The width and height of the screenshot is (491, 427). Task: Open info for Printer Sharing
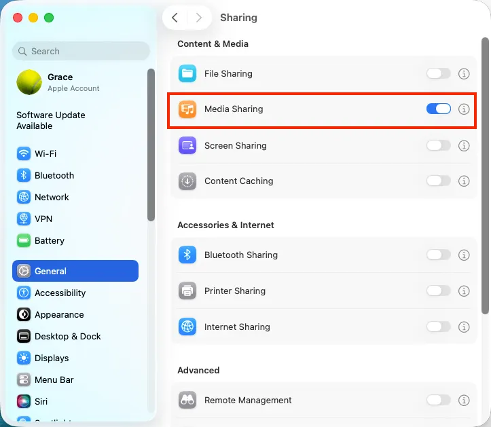tap(464, 291)
